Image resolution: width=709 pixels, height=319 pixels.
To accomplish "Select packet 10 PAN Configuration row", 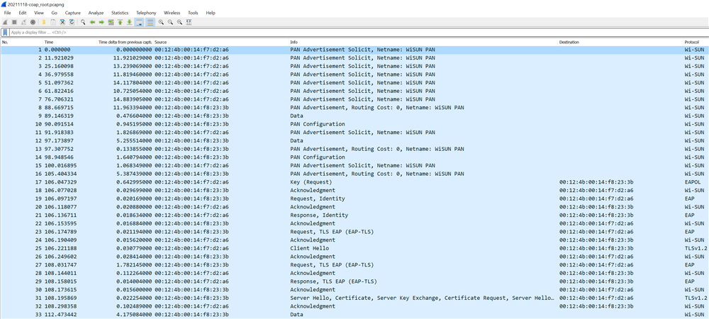I will [354, 124].
